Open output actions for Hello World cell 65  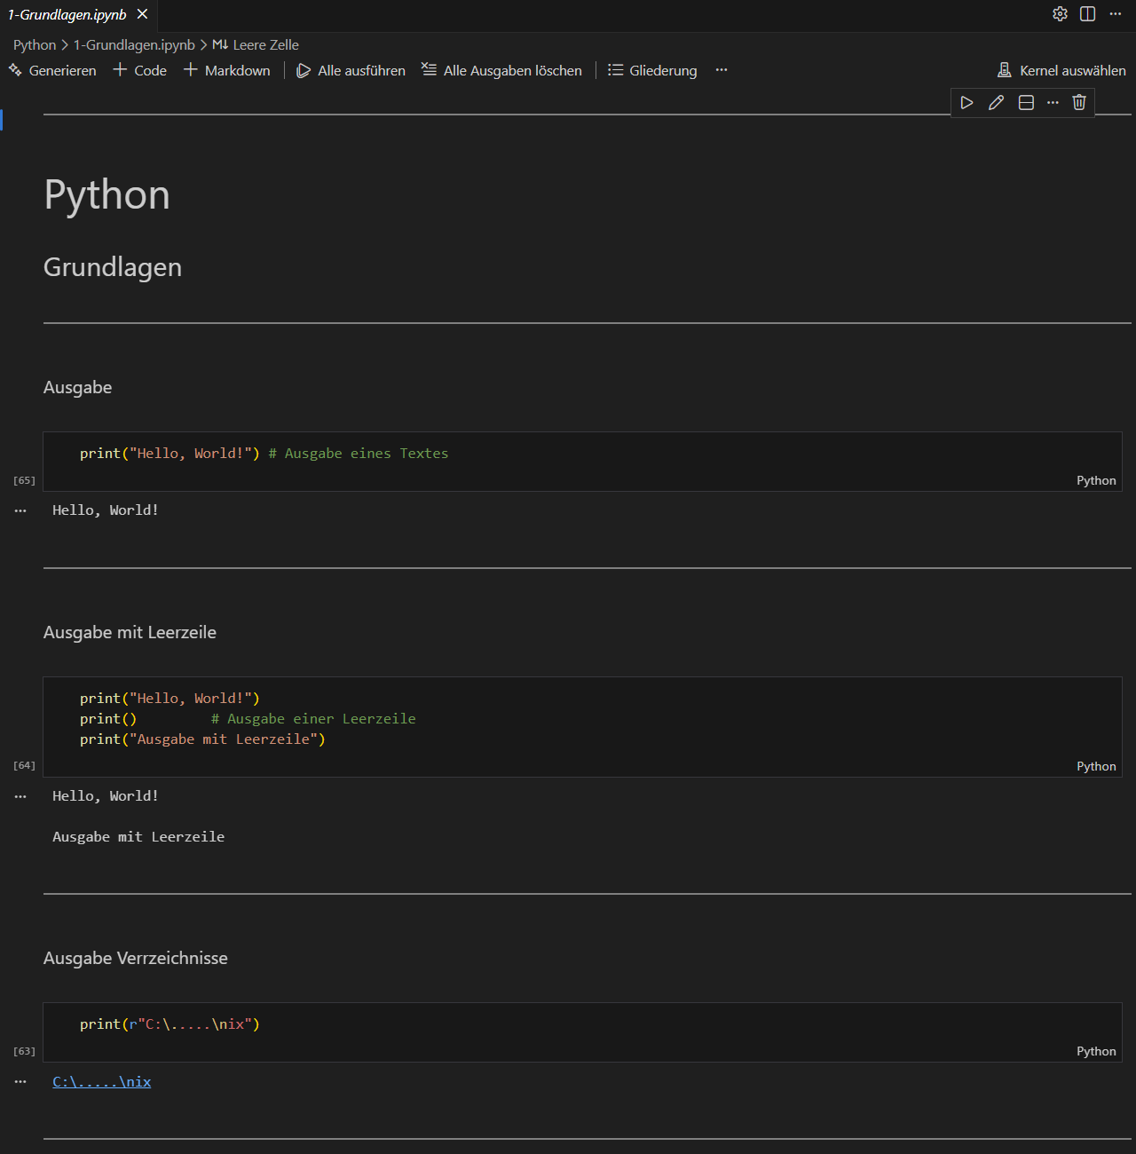[x=20, y=510]
